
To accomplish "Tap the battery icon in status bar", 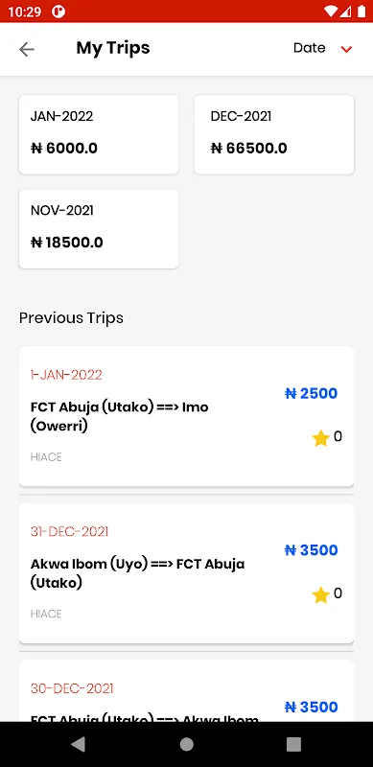I will tap(361, 12).
